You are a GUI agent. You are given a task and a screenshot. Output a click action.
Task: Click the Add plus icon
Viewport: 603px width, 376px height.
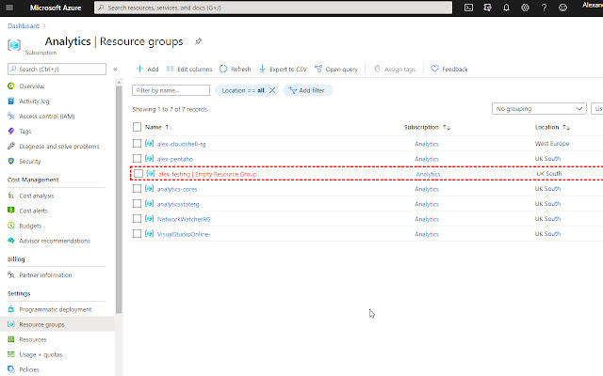tap(140, 69)
